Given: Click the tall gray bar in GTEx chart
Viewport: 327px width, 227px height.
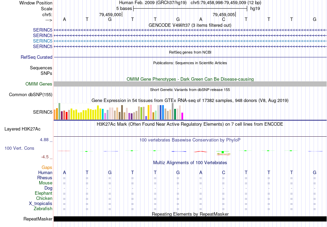Looking at the screenshot, I should (x=173, y=111).
